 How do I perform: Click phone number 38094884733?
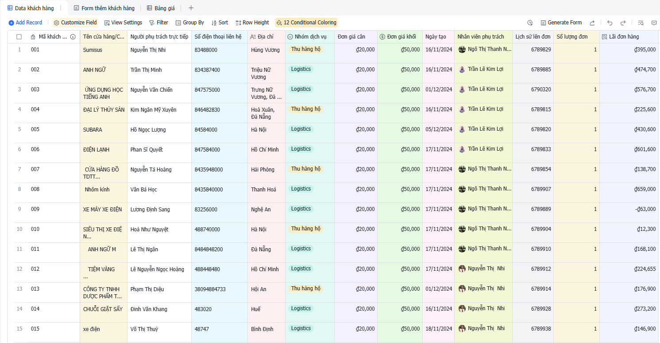[220, 292]
